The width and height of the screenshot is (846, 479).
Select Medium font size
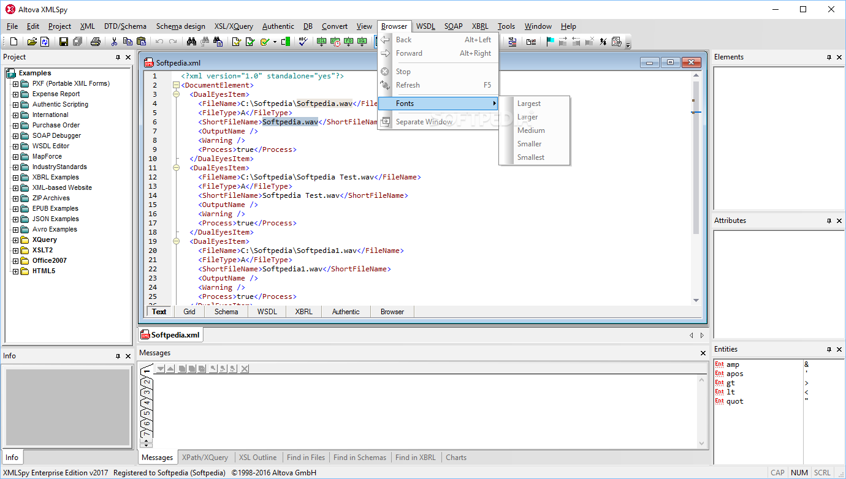tap(535, 130)
